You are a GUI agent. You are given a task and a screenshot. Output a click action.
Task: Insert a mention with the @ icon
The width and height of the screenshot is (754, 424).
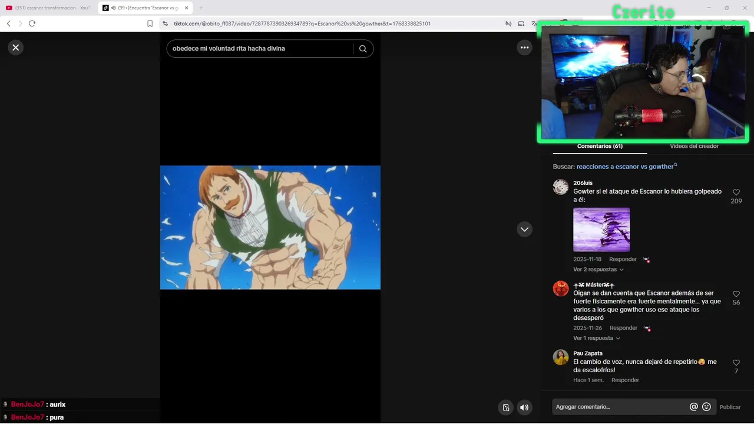tap(694, 407)
